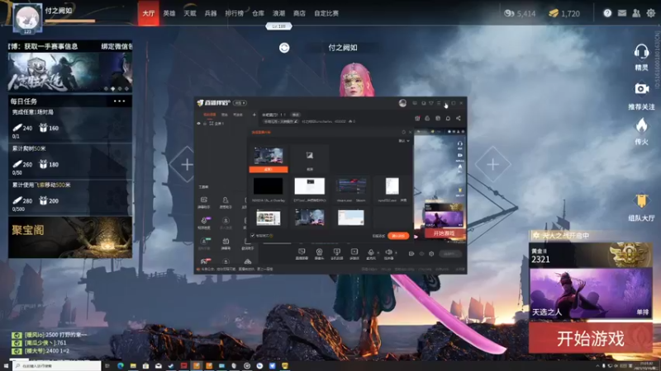Image resolution: width=661 pixels, height=371 pixels.
Task: Click the bell notification icon in streaming app
Action: [448, 118]
